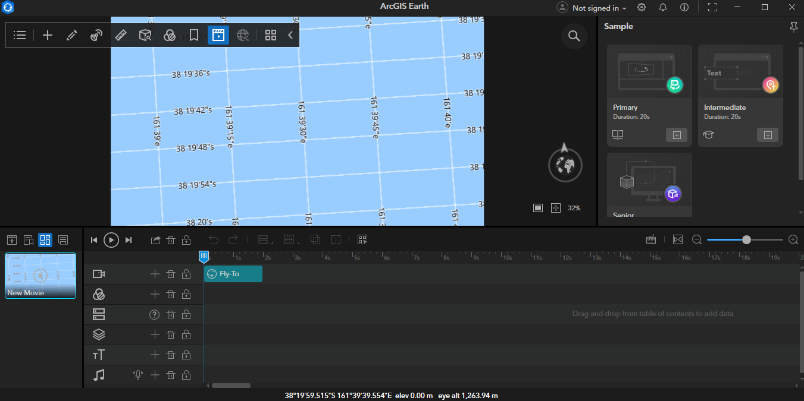Open the Bookmarks tool
The height and width of the screenshot is (401, 804).
tap(193, 35)
